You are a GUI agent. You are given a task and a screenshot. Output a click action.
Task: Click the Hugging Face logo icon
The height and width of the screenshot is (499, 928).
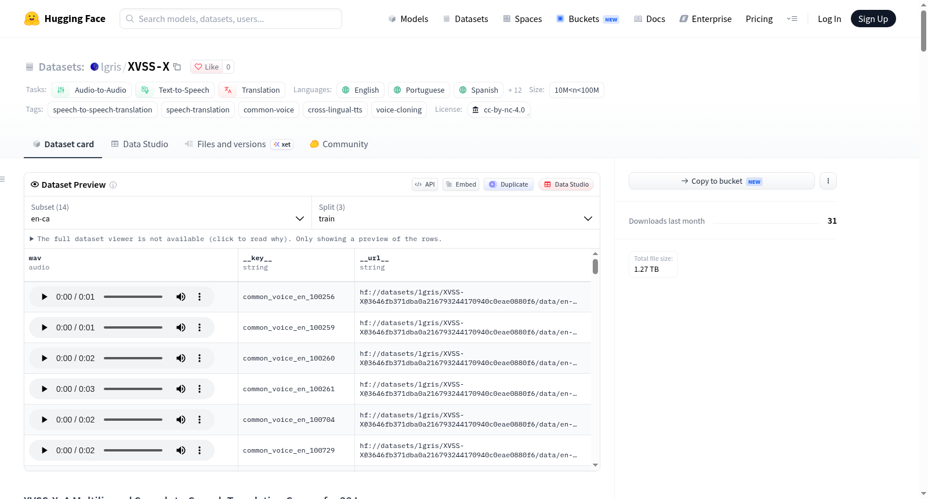(32, 19)
